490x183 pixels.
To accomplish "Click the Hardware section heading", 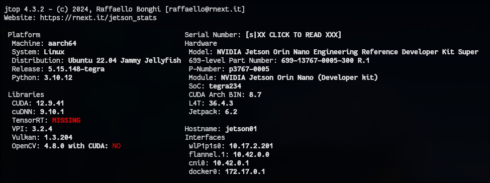I will 201,43.
